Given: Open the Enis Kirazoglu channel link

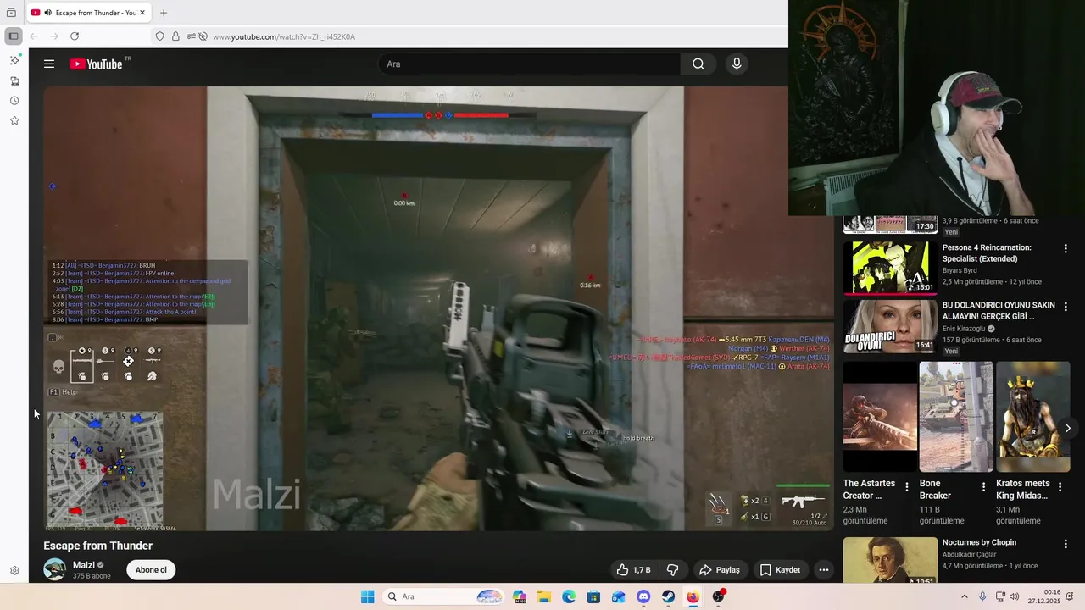Looking at the screenshot, I should click(964, 329).
